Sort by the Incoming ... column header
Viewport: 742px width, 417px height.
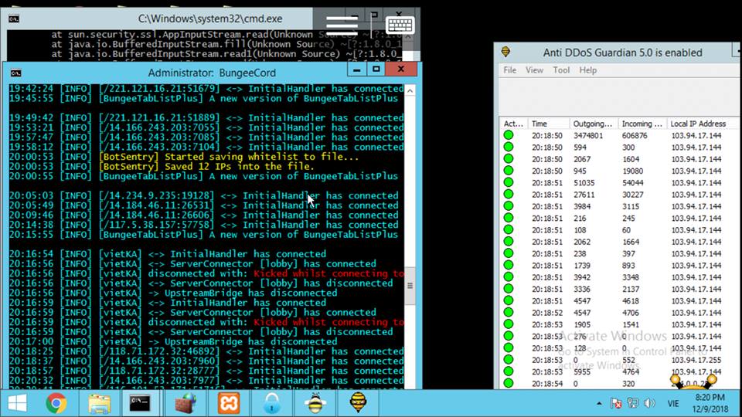click(x=642, y=124)
